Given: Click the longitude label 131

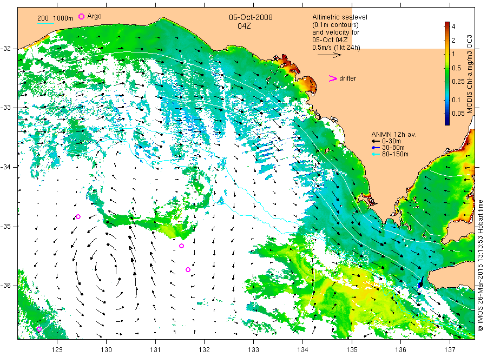Looking at the screenshot, I should (155, 350).
